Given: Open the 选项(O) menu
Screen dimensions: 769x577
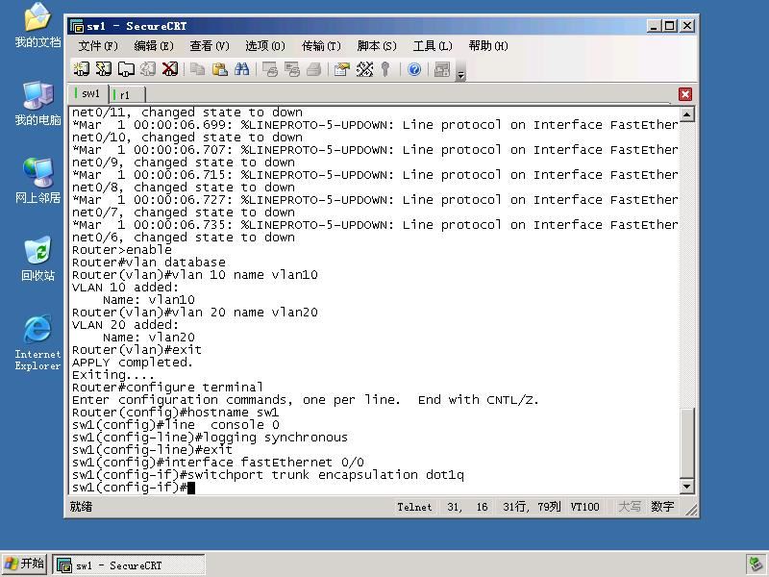Looking at the screenshot, I should tap(265, 46).
